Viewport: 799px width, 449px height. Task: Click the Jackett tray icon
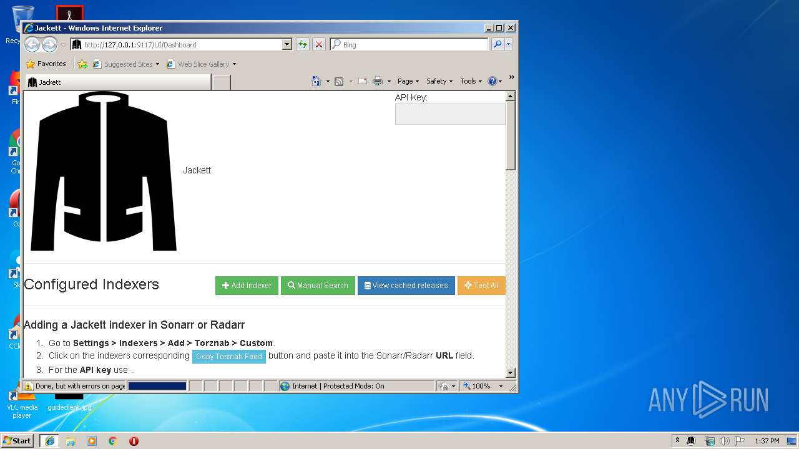(x=691, y=441)
